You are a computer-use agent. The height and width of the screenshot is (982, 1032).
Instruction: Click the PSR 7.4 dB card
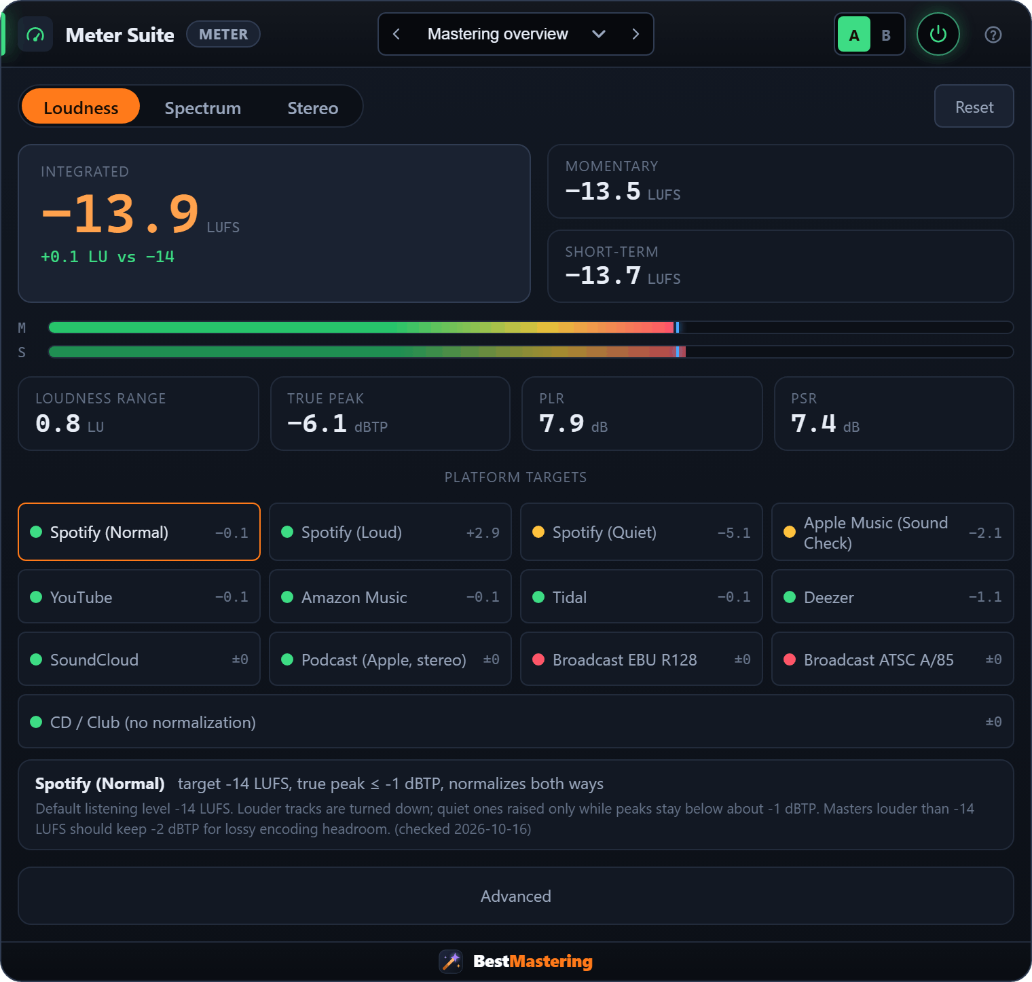coord(894,414)
